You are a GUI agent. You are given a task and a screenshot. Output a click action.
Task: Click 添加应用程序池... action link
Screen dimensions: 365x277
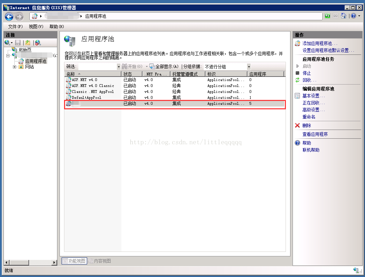[320, 43]
